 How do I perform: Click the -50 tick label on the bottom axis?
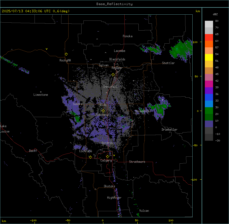[68, 220]
